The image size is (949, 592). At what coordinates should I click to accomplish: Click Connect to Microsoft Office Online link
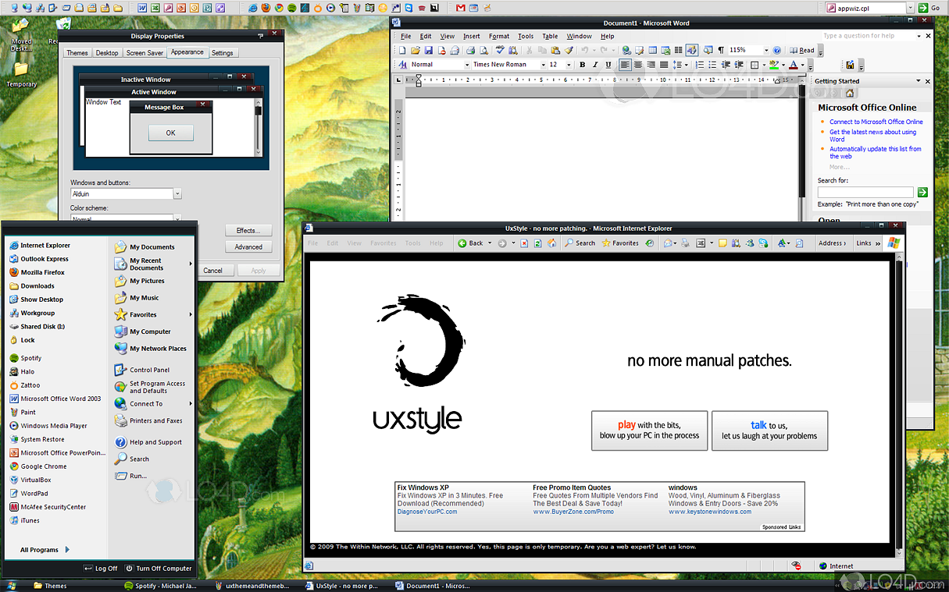point(876,122)
